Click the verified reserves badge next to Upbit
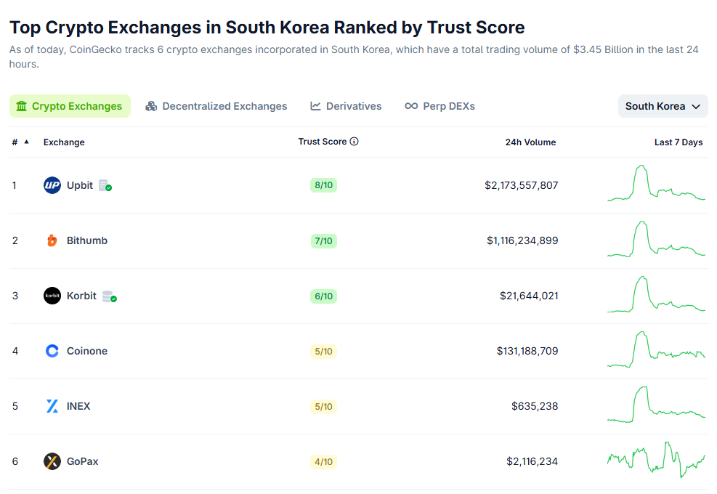Screen dimensions: 717x494 coord(104,185)
